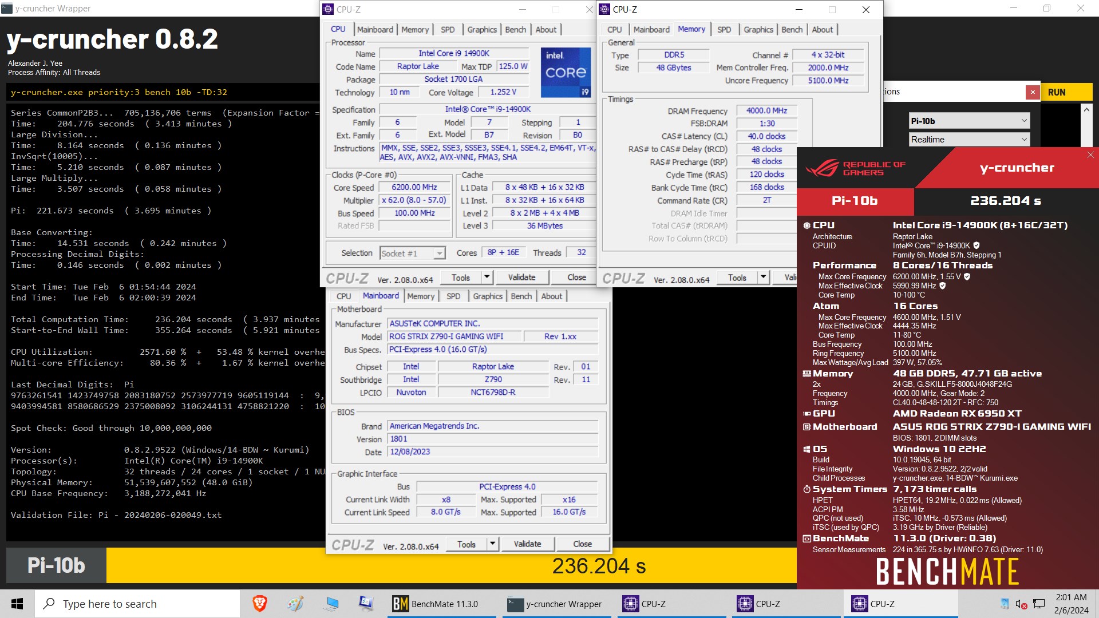Click the Motherboard section icon in result panel
The height and width of the screenshot is (618, 1099).
[807, 427]
